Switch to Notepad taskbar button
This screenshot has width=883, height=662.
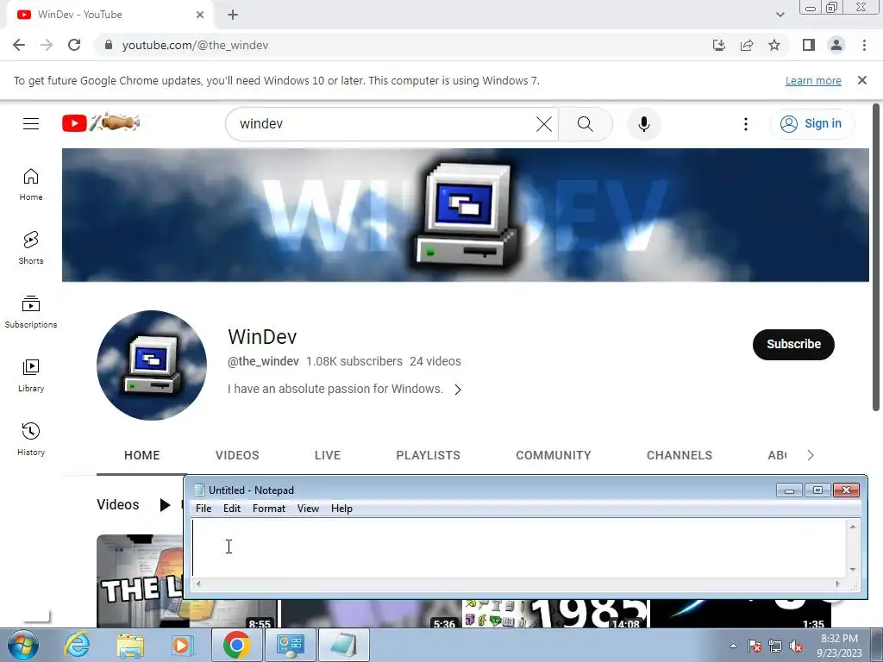tap(344, 645)
